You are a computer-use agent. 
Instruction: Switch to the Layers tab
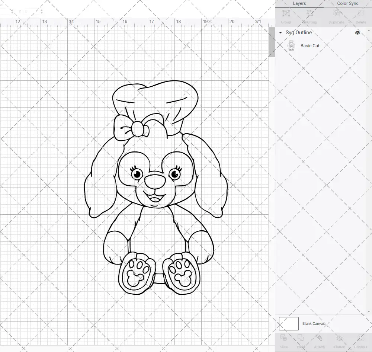tap(299, 4)
